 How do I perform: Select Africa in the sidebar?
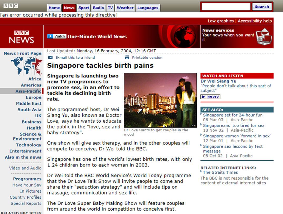[x=35, y=79]
